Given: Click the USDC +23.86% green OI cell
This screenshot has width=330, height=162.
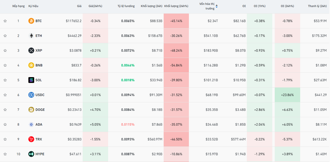Looking at the screenshot, I should click(288, 95).
